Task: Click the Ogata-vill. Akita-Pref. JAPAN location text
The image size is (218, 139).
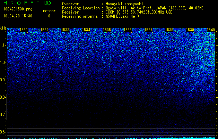Action: (x=155, y=8)
